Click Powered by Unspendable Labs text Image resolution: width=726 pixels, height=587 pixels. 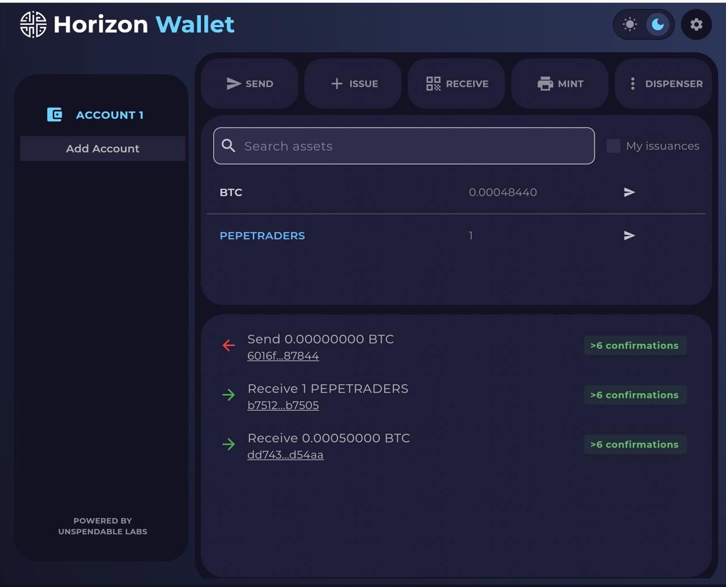coord(103,526)
